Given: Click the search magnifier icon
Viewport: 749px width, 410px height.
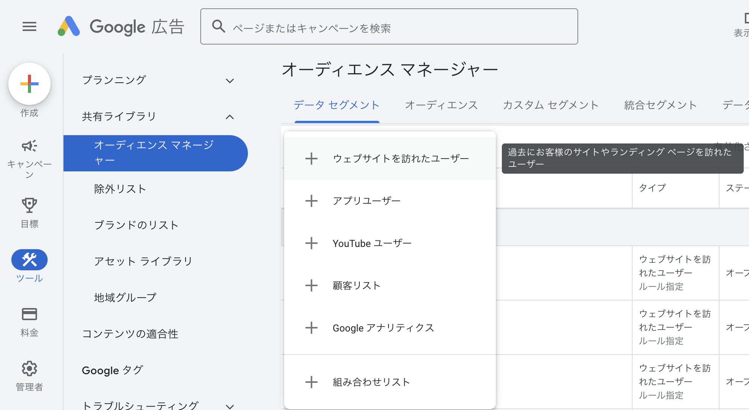Looking at the screenshot, I should click(218, 26).
